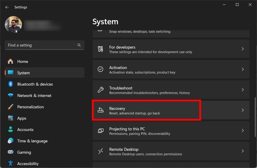Expand For developers chevron arrow
Image resolution: width=257 pixels, height=168 pixels.
243,49
